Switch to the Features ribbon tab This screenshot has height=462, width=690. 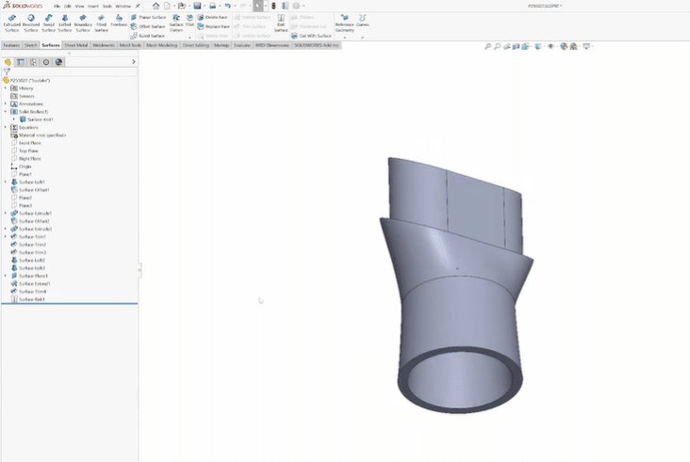11,45
